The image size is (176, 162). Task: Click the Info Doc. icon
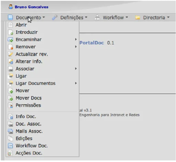click(10, 117)
